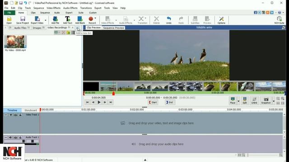Open the help icon at ribbon right
289x162 pixels.
point(280,13)
